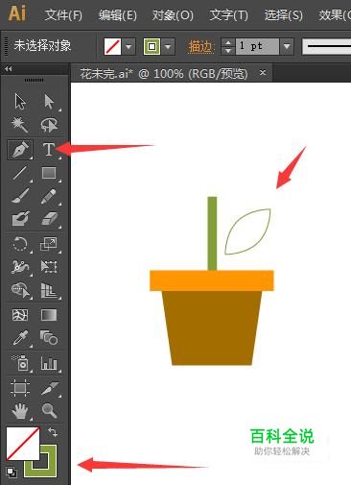Reset to default fill and stroke
This screenshot has width=351, height=485.
click(x=12, y=473)
